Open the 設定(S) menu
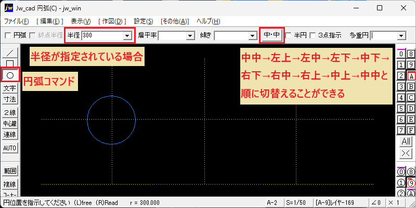416x208 pixels. 144,21
